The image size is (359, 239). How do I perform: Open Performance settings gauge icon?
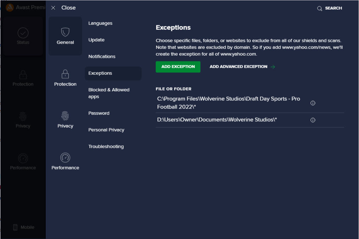pos(65,157)
